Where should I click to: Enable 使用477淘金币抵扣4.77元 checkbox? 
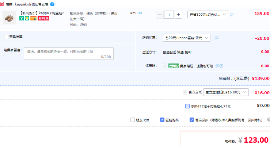187,106
